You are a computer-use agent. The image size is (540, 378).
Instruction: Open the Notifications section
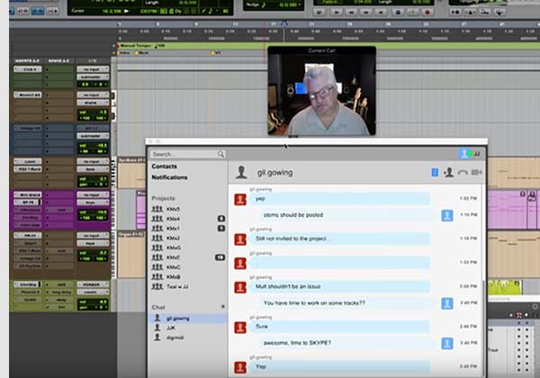coord(170,177)
